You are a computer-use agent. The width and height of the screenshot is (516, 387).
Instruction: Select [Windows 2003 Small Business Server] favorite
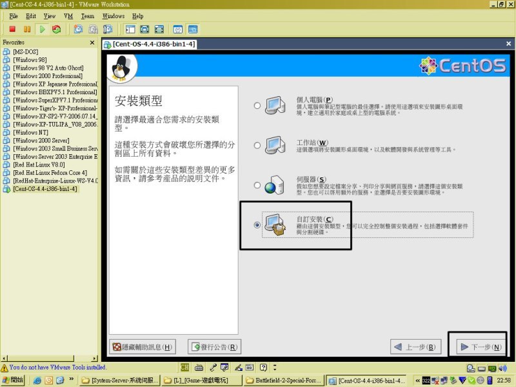[x=55, y=148]
